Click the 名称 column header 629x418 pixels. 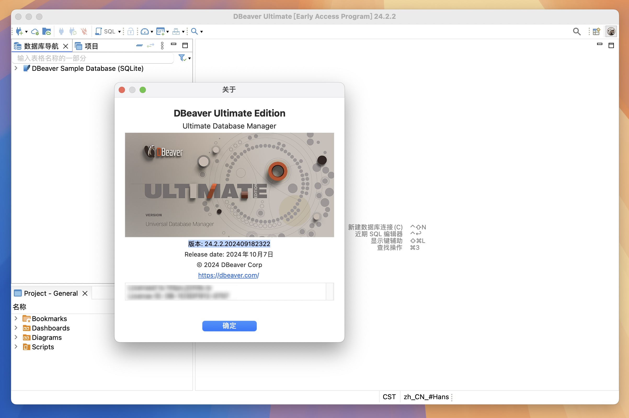click(19, 307)
